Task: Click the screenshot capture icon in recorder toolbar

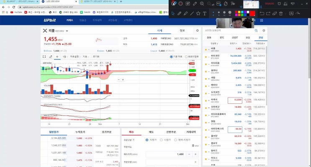Action: tap(188, 4)
